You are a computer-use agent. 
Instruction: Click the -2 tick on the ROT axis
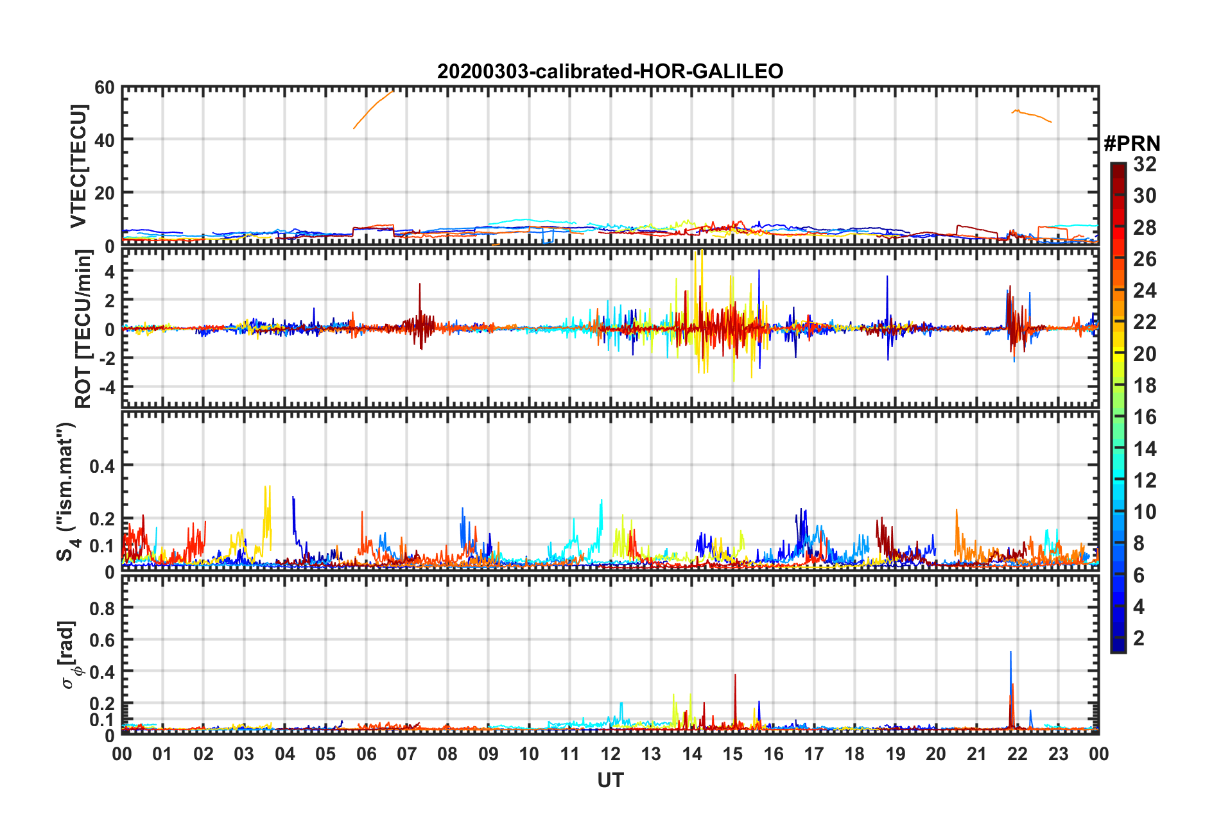pyautogui.click(x=107, y=358)
